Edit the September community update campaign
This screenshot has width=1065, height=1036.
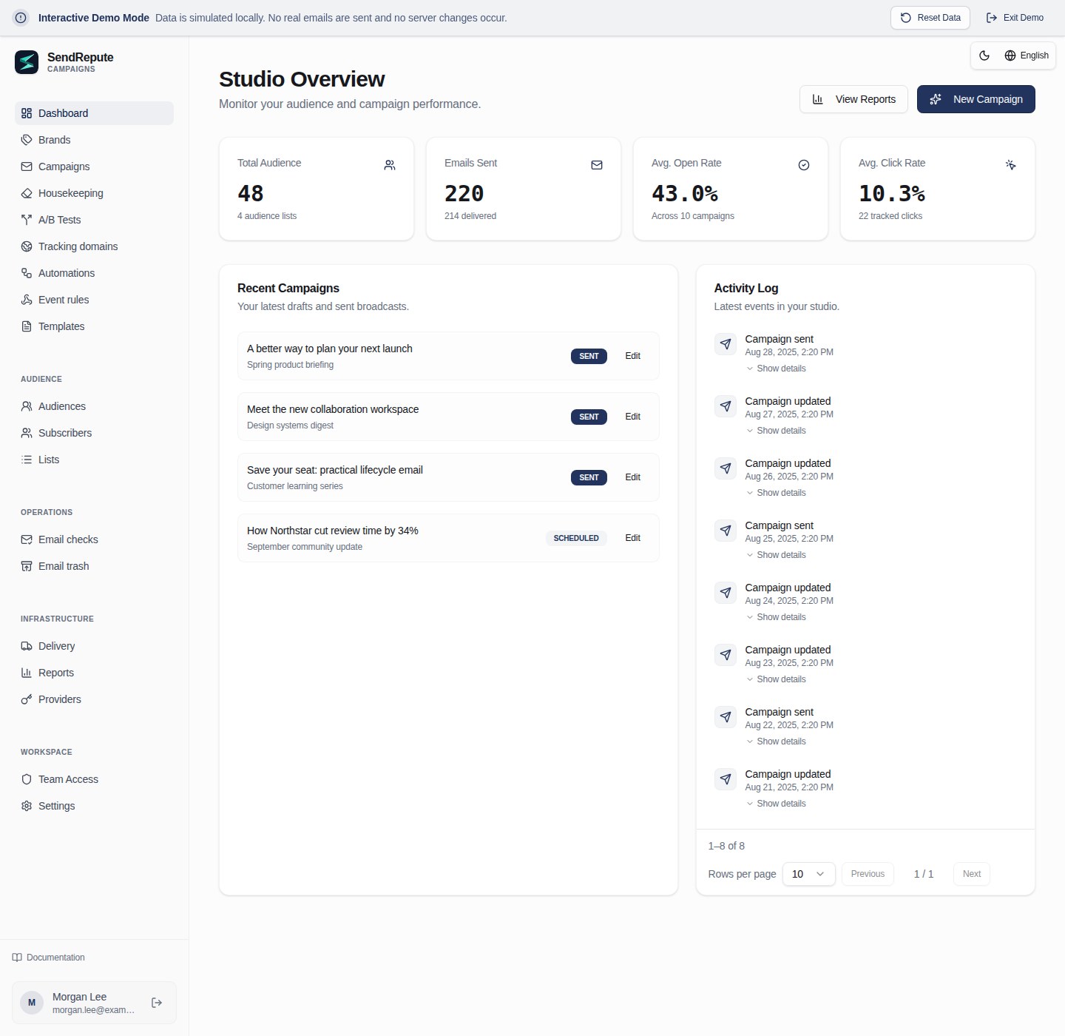point(632,538)
